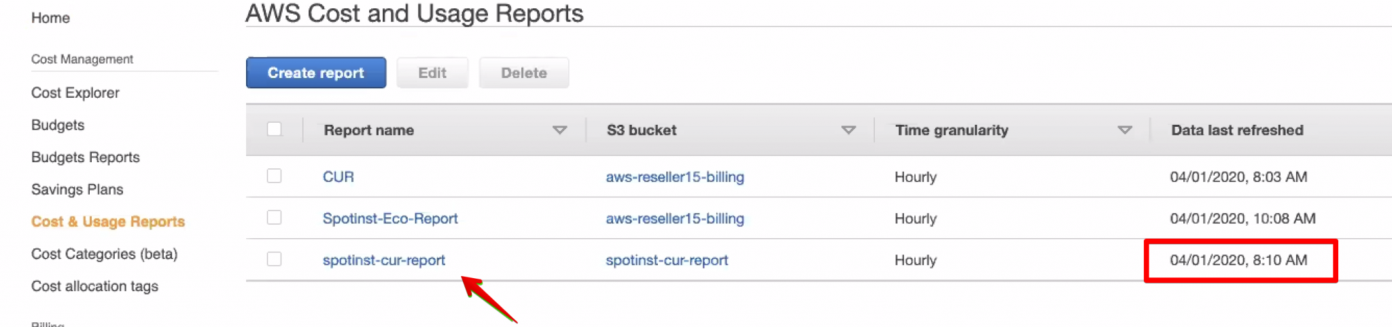Open S3 bucket column sort arrow

(x=848, y=130)
